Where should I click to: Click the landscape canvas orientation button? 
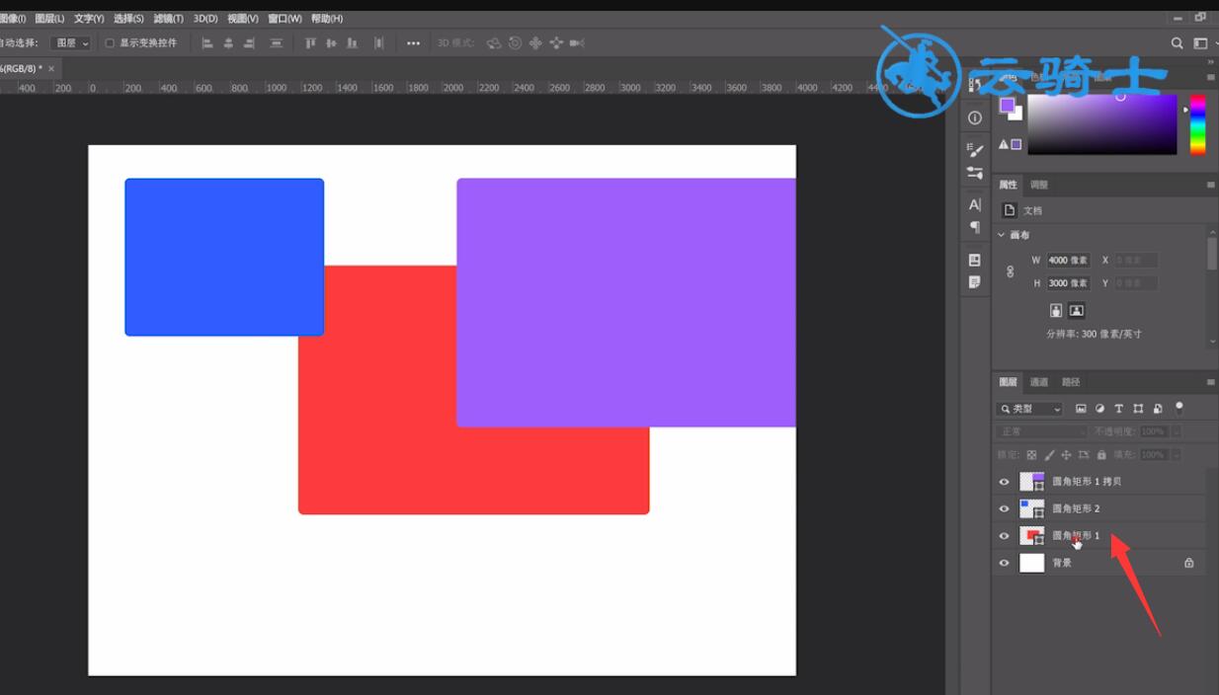click(x=1077, y=310)
